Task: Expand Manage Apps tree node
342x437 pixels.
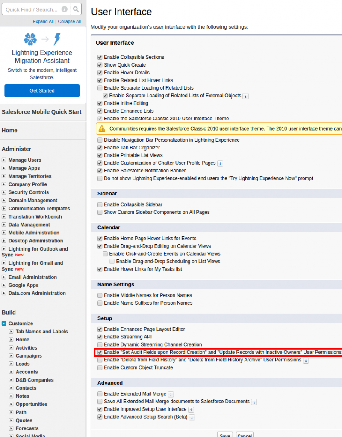Action: [x=4, y=168]
